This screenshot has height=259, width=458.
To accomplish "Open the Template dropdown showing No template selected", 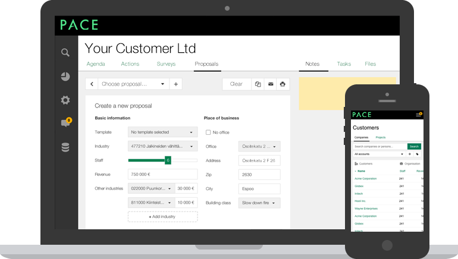I will (x=163, y=132).
